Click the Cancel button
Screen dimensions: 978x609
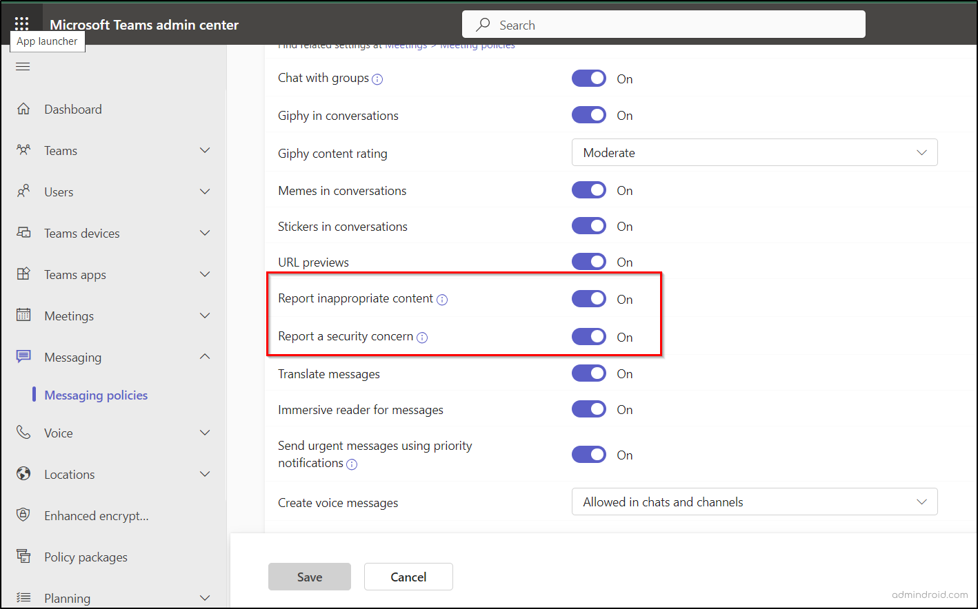pos(408,577)
